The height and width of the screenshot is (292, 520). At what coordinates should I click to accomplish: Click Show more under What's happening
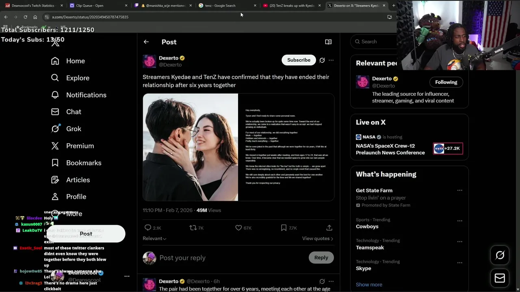[369, 285]
